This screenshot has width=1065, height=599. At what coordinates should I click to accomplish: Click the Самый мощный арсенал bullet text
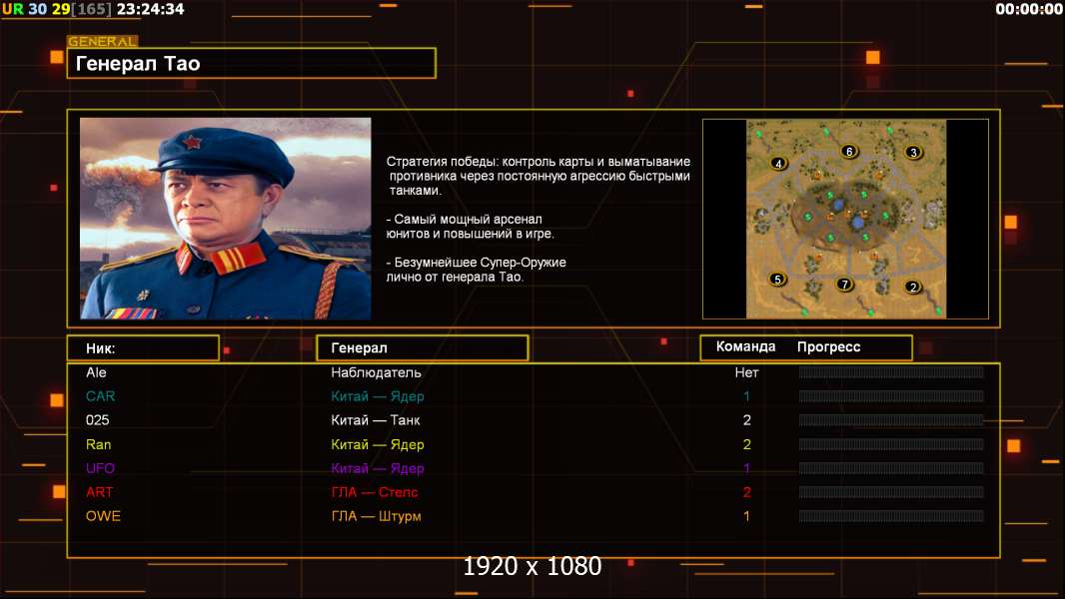(x=470, y=227)
